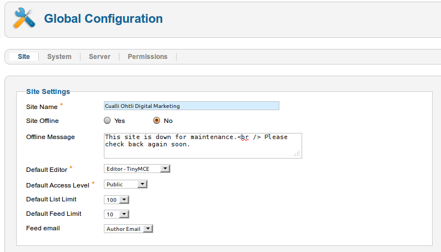Click the Offline Message resize grip
The image size is (441, 252).
point(297,154)
